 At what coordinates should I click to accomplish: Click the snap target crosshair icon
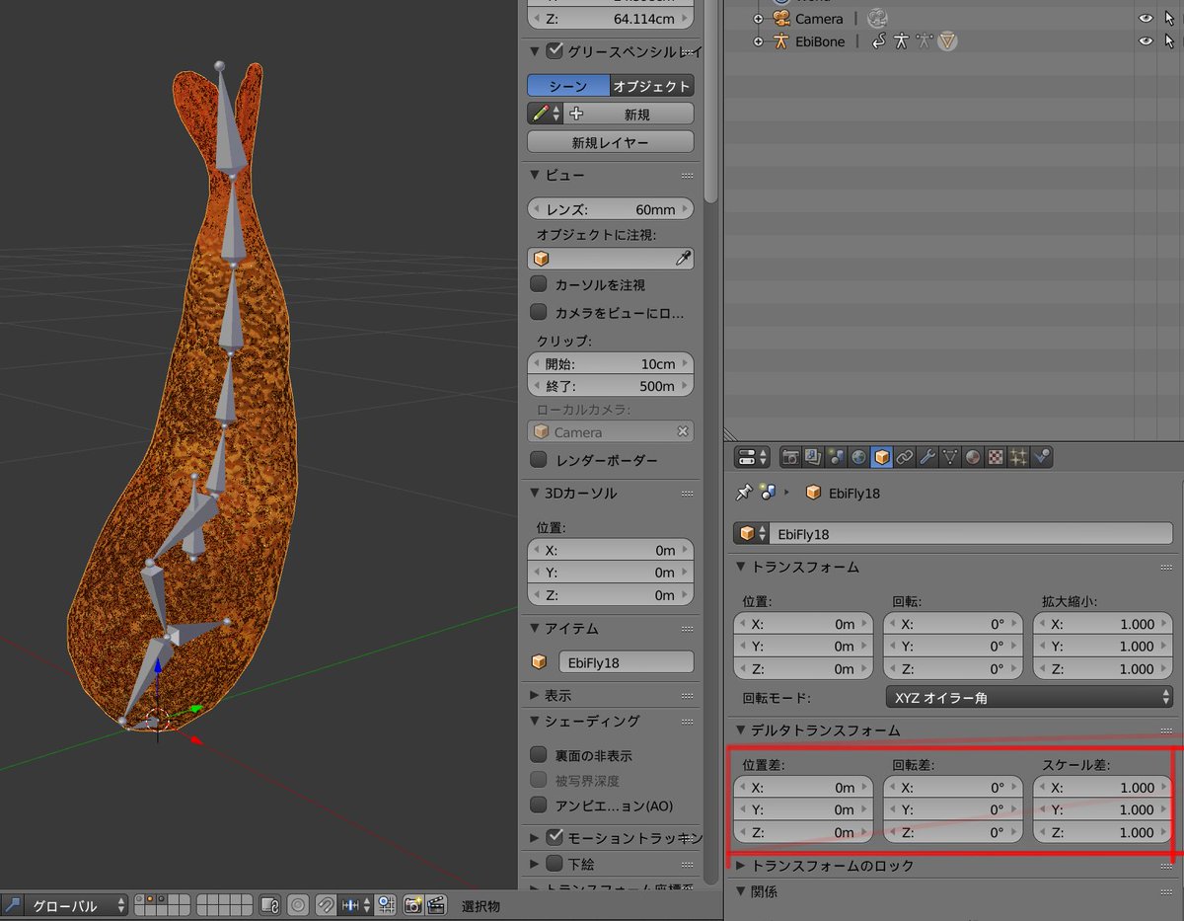point(386,904)
